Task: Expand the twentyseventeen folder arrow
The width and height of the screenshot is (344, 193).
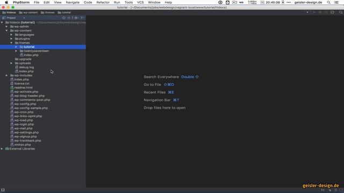Action: pyautogui.click(x=16, y=51)
